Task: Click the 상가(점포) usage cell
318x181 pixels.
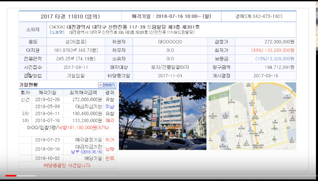Action: [x=75, y=42]
